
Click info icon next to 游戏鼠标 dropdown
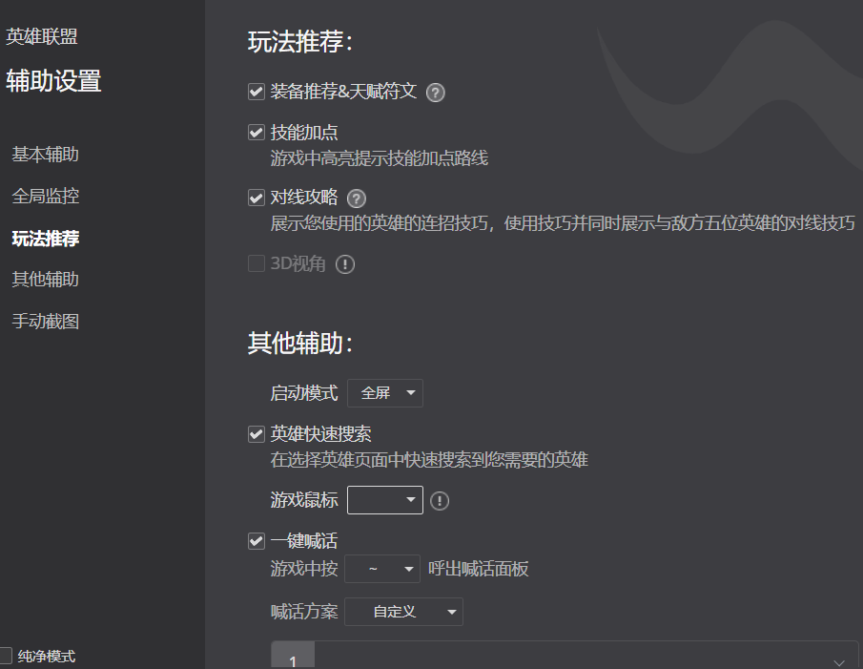(x=440, y=501)
